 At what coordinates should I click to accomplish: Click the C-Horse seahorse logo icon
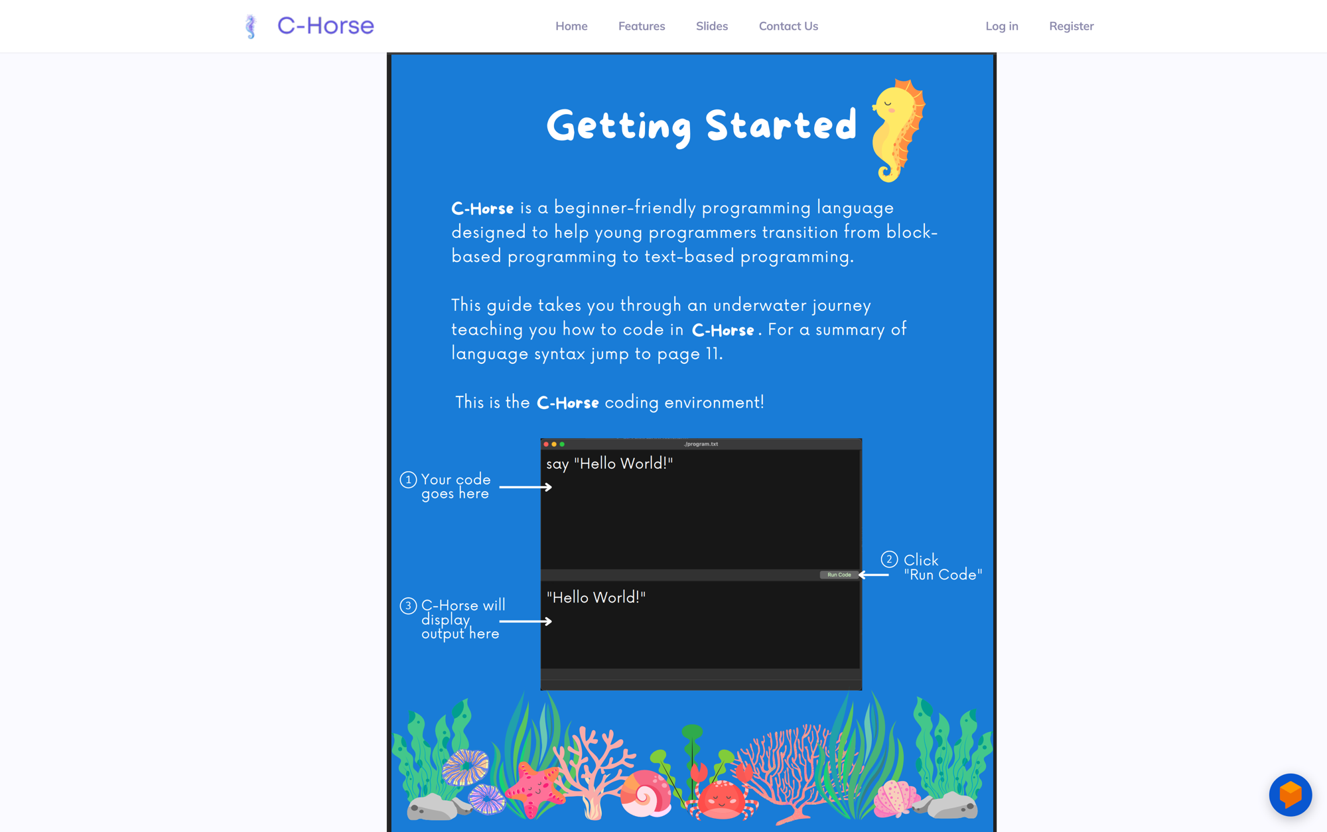pyautogui.click(x=251, y=26)
